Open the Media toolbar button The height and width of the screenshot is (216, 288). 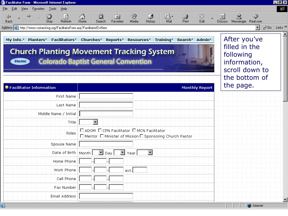[134, 18]
